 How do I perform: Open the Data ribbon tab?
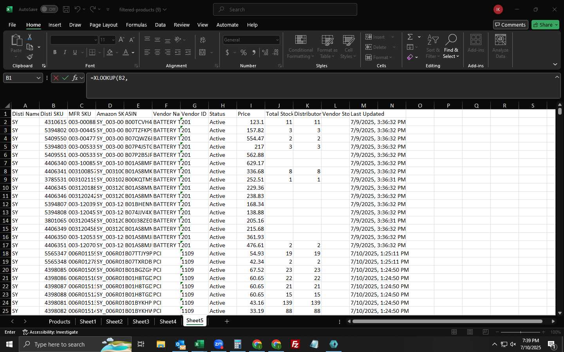point(160,25)
